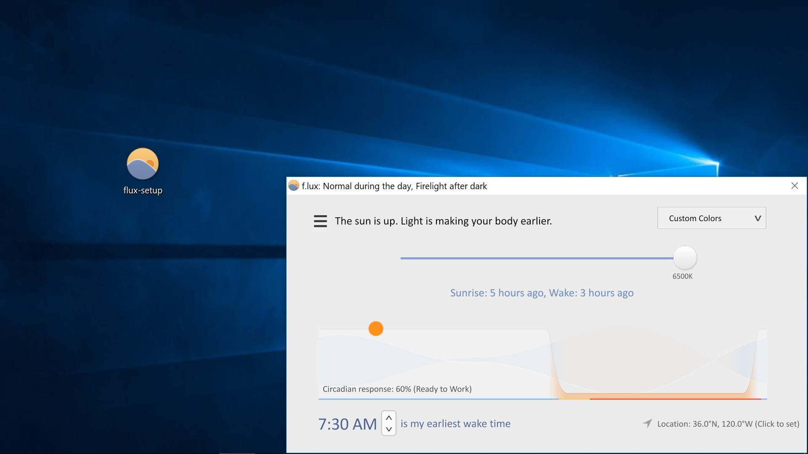Close the f.lux window
Screen dimensions: 808x454
(x=795, y=186)
